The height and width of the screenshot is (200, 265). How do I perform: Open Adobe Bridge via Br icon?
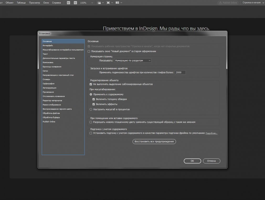tap(68, 3)
